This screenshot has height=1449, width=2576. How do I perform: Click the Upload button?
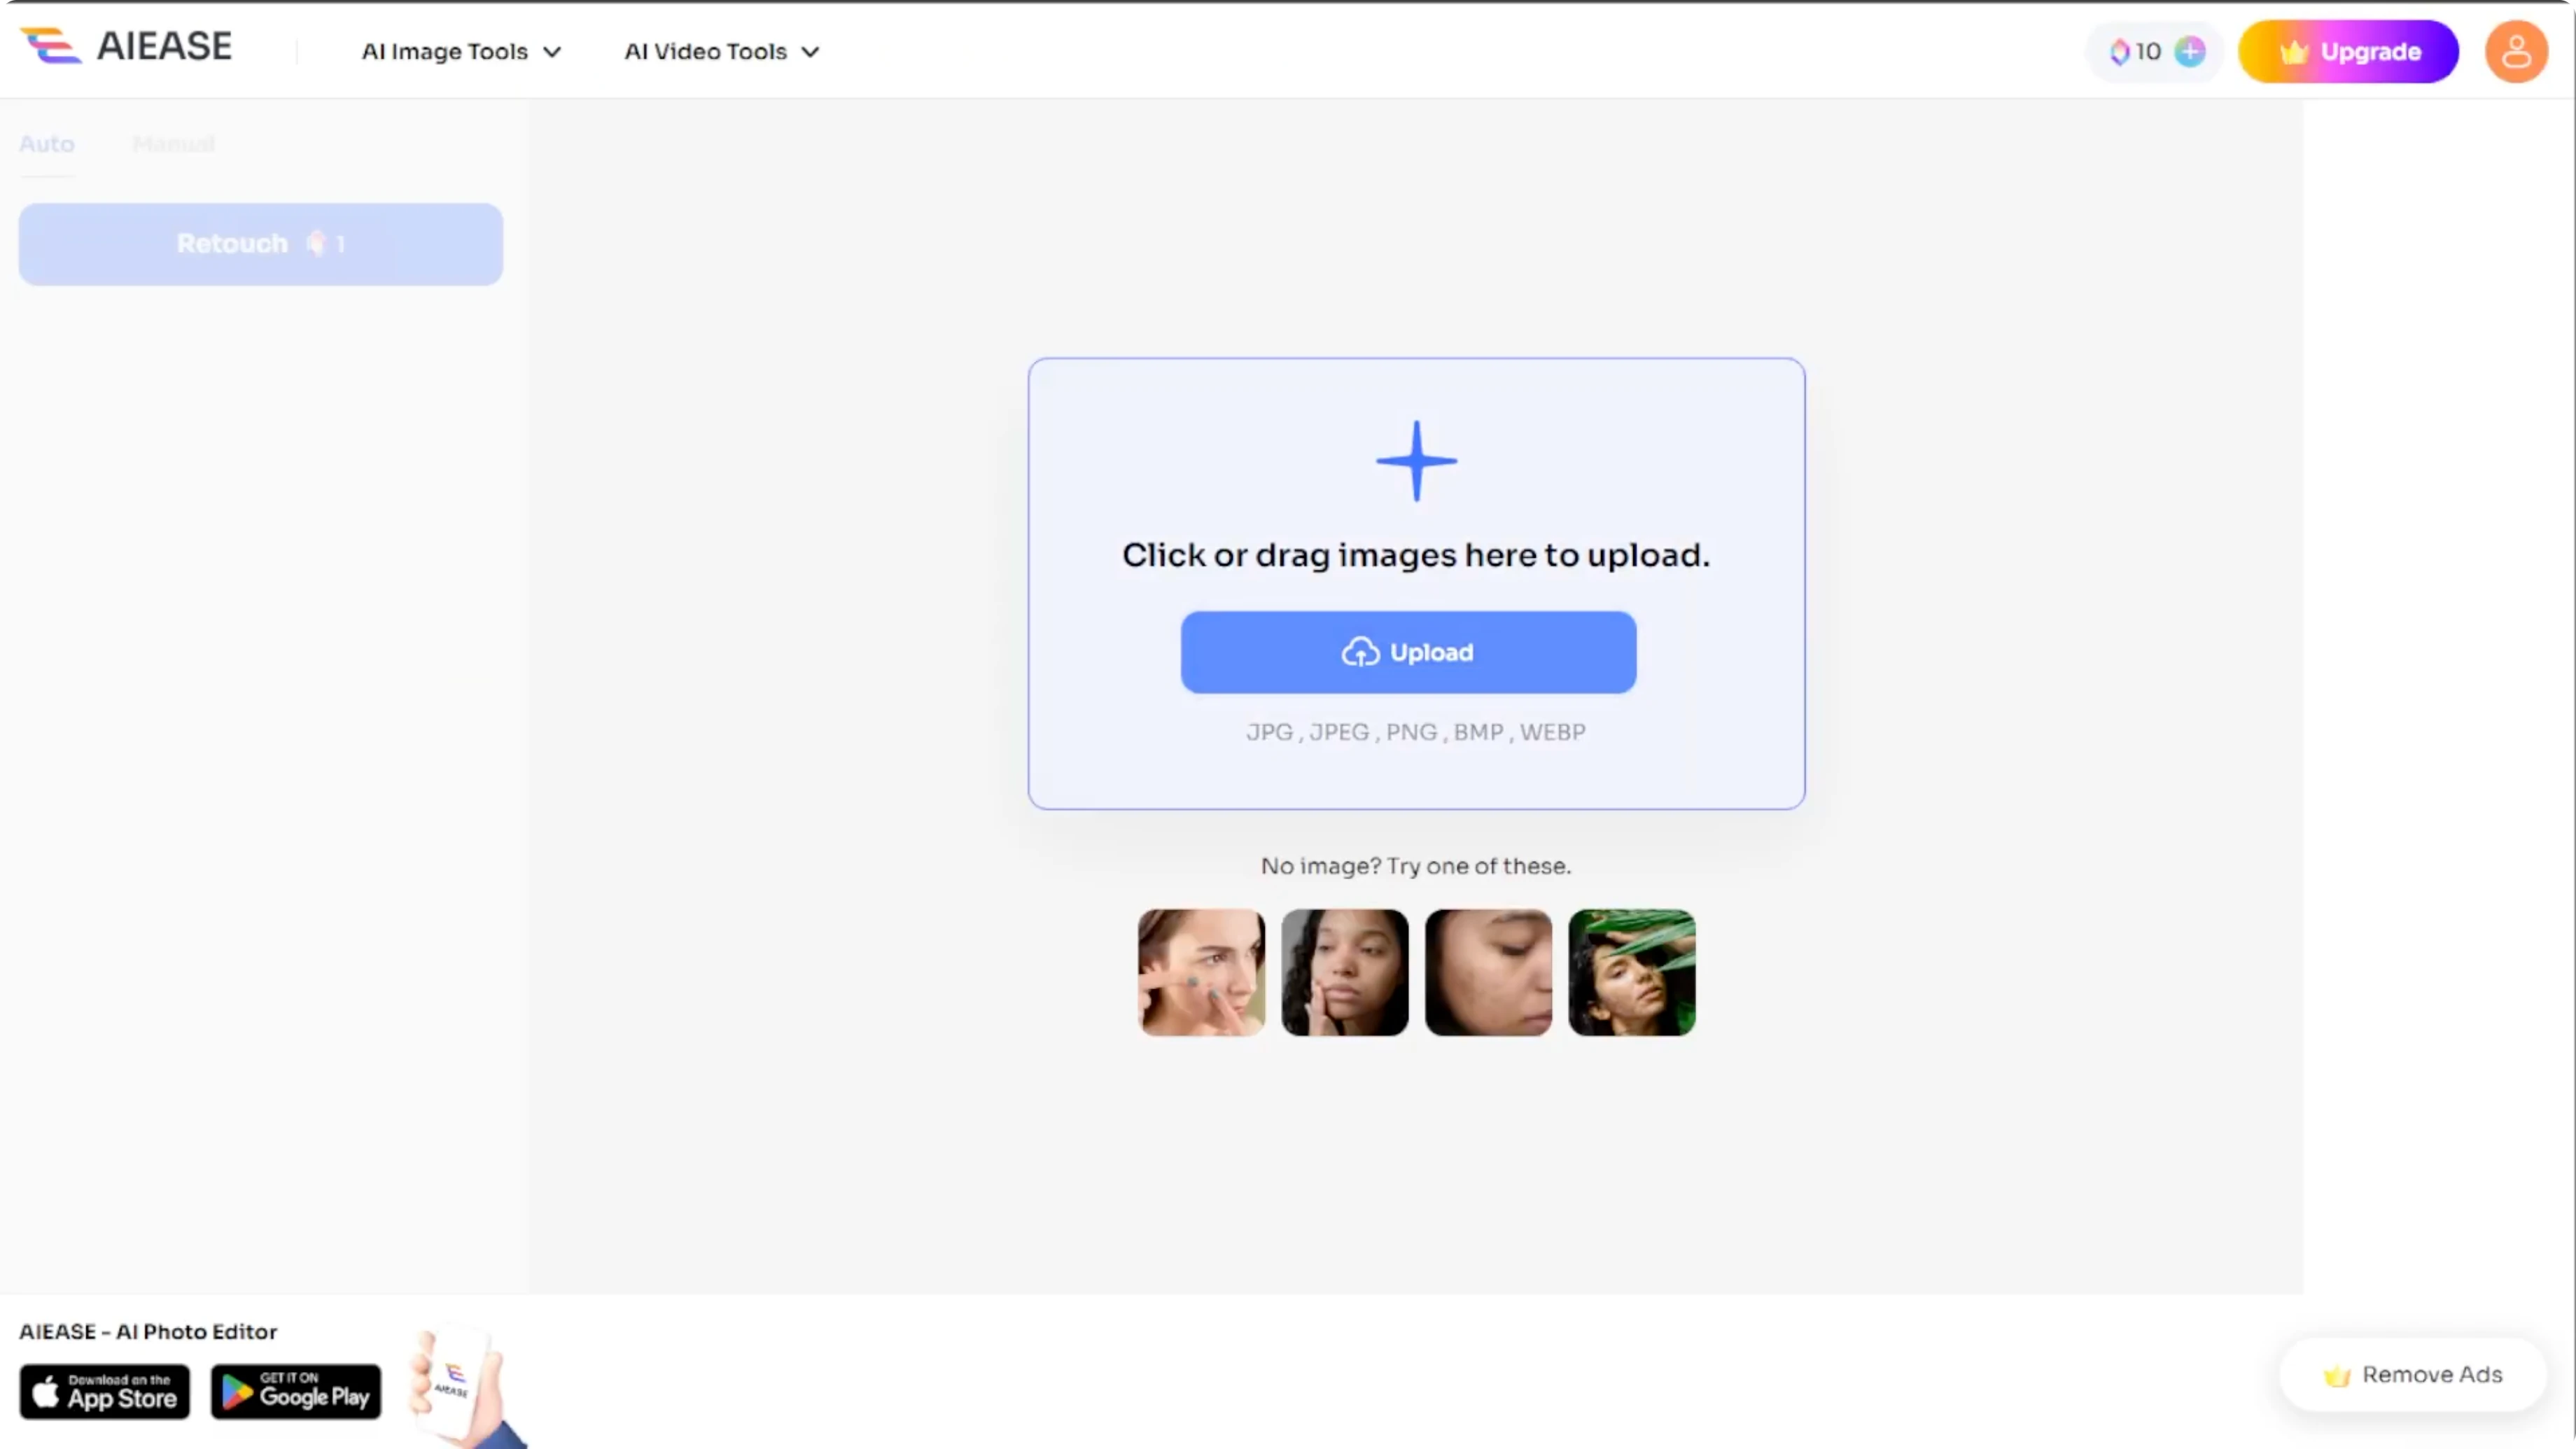tap(1408, 652)
